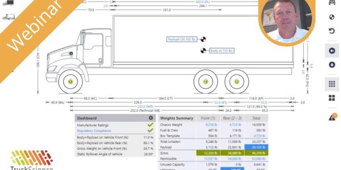The width and height of the screenshot is (341, 170).
Task: Edit Chassis Weight front value 8,216 lb
Action: coord(211,125)
